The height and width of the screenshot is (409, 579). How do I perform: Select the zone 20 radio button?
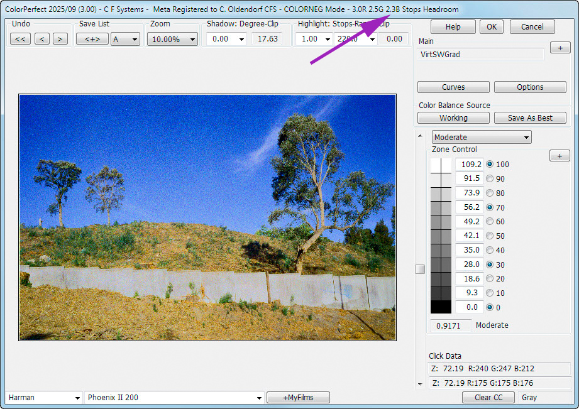click(490, 279)
